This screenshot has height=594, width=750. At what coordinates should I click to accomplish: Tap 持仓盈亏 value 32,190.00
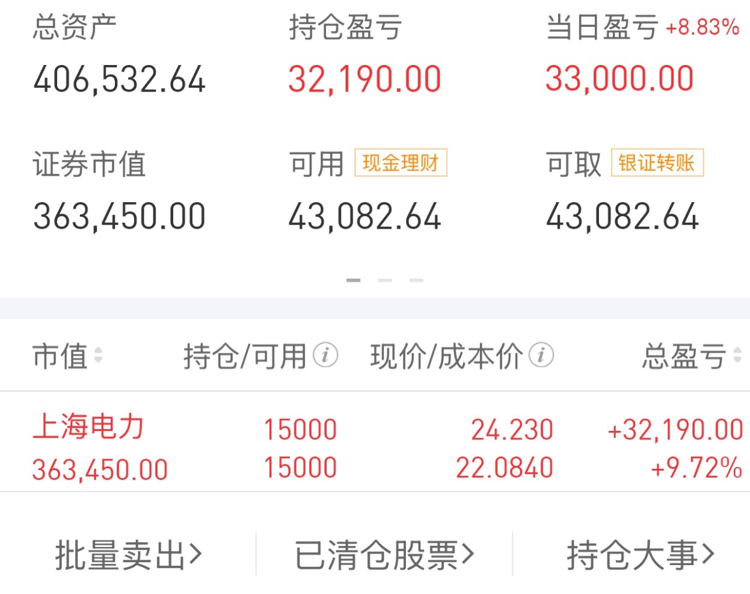(x=364, y=80)
